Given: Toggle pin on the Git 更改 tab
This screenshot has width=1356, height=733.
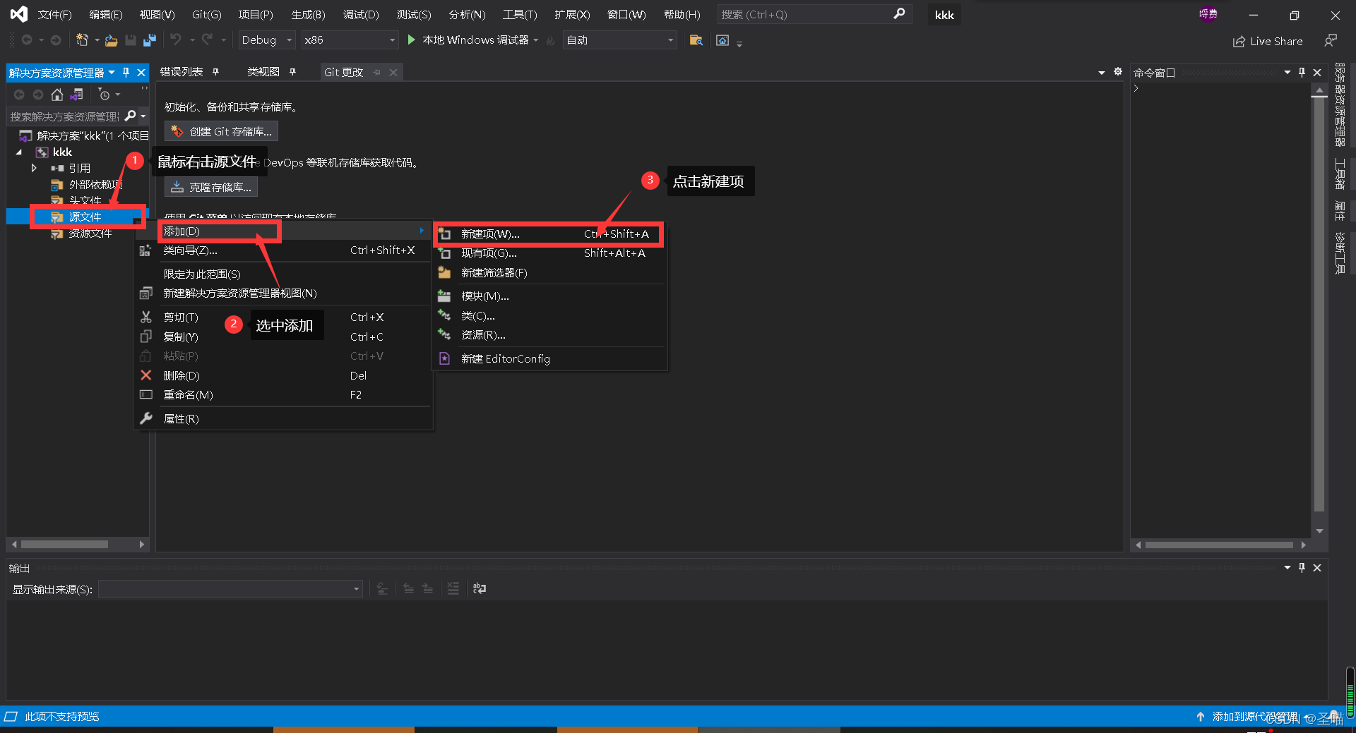Looking at the screenshot, I should tap(377, 72).
